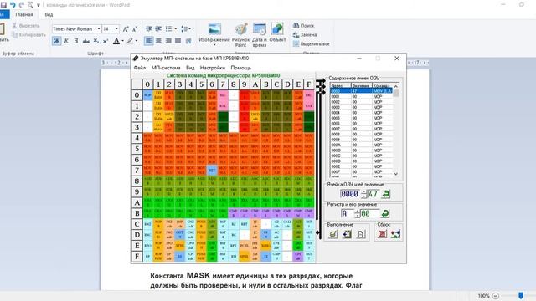Save the WordPad document from the quick access toolbar

point(3,5)
